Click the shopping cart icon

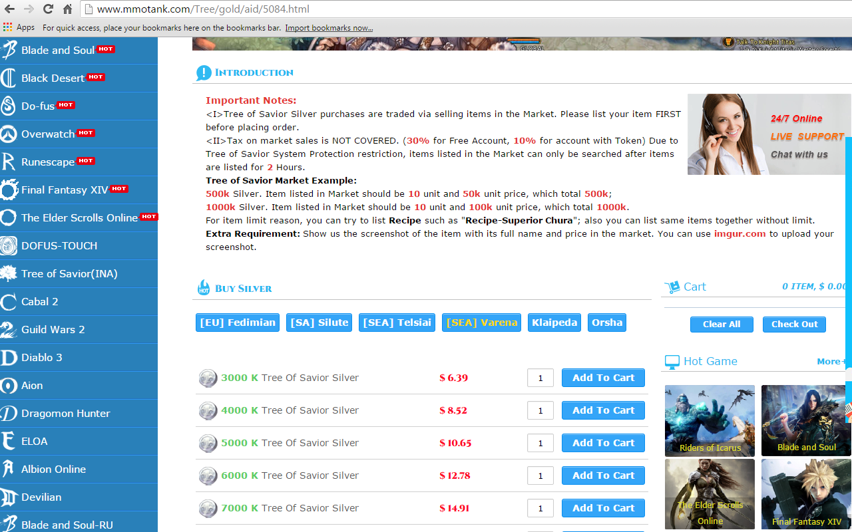672,287
